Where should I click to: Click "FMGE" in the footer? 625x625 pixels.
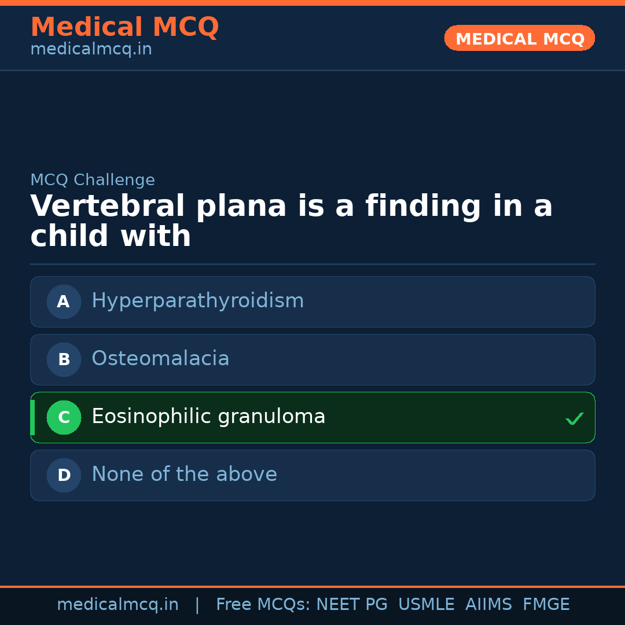coord(546,605)
